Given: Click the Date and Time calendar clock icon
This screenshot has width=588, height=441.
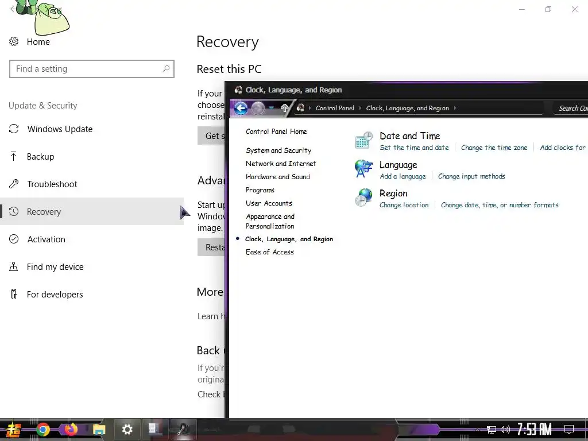Looking at the screenshot, I should (363, 140).
